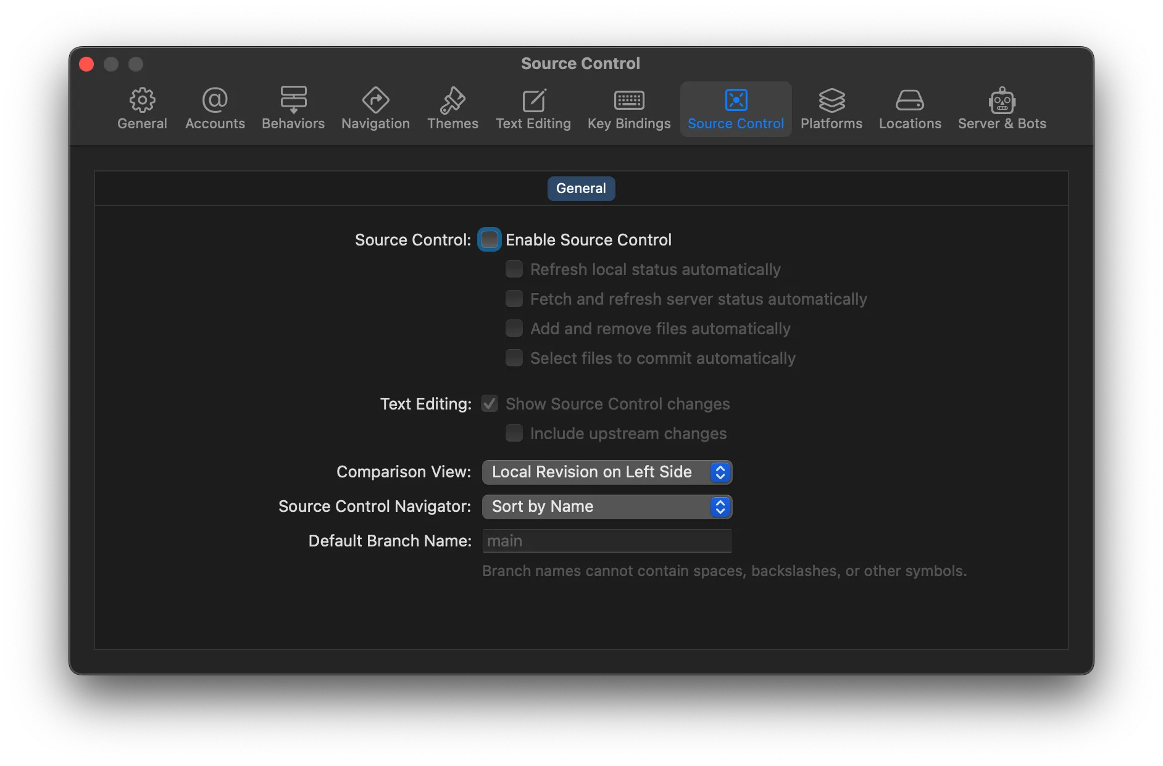Open the Comparison View dropdown
Viewport: 1163px width, 766px height.
pyautogui.click(x=607, y=472)
